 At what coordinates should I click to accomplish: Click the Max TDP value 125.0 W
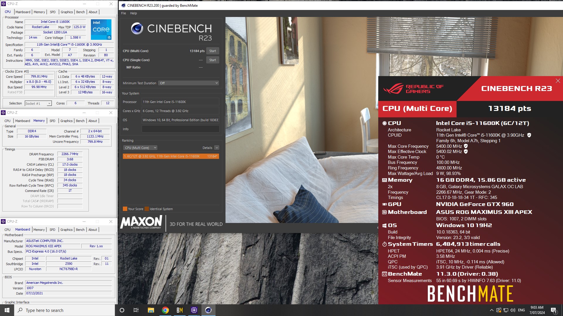point(79,27)
